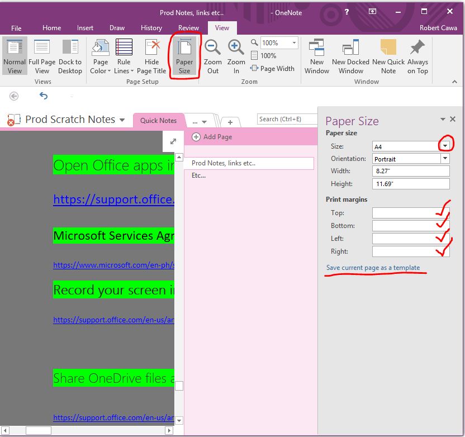
Task: Click the vertical scrollbar up arrow
Action: point(179,157)
